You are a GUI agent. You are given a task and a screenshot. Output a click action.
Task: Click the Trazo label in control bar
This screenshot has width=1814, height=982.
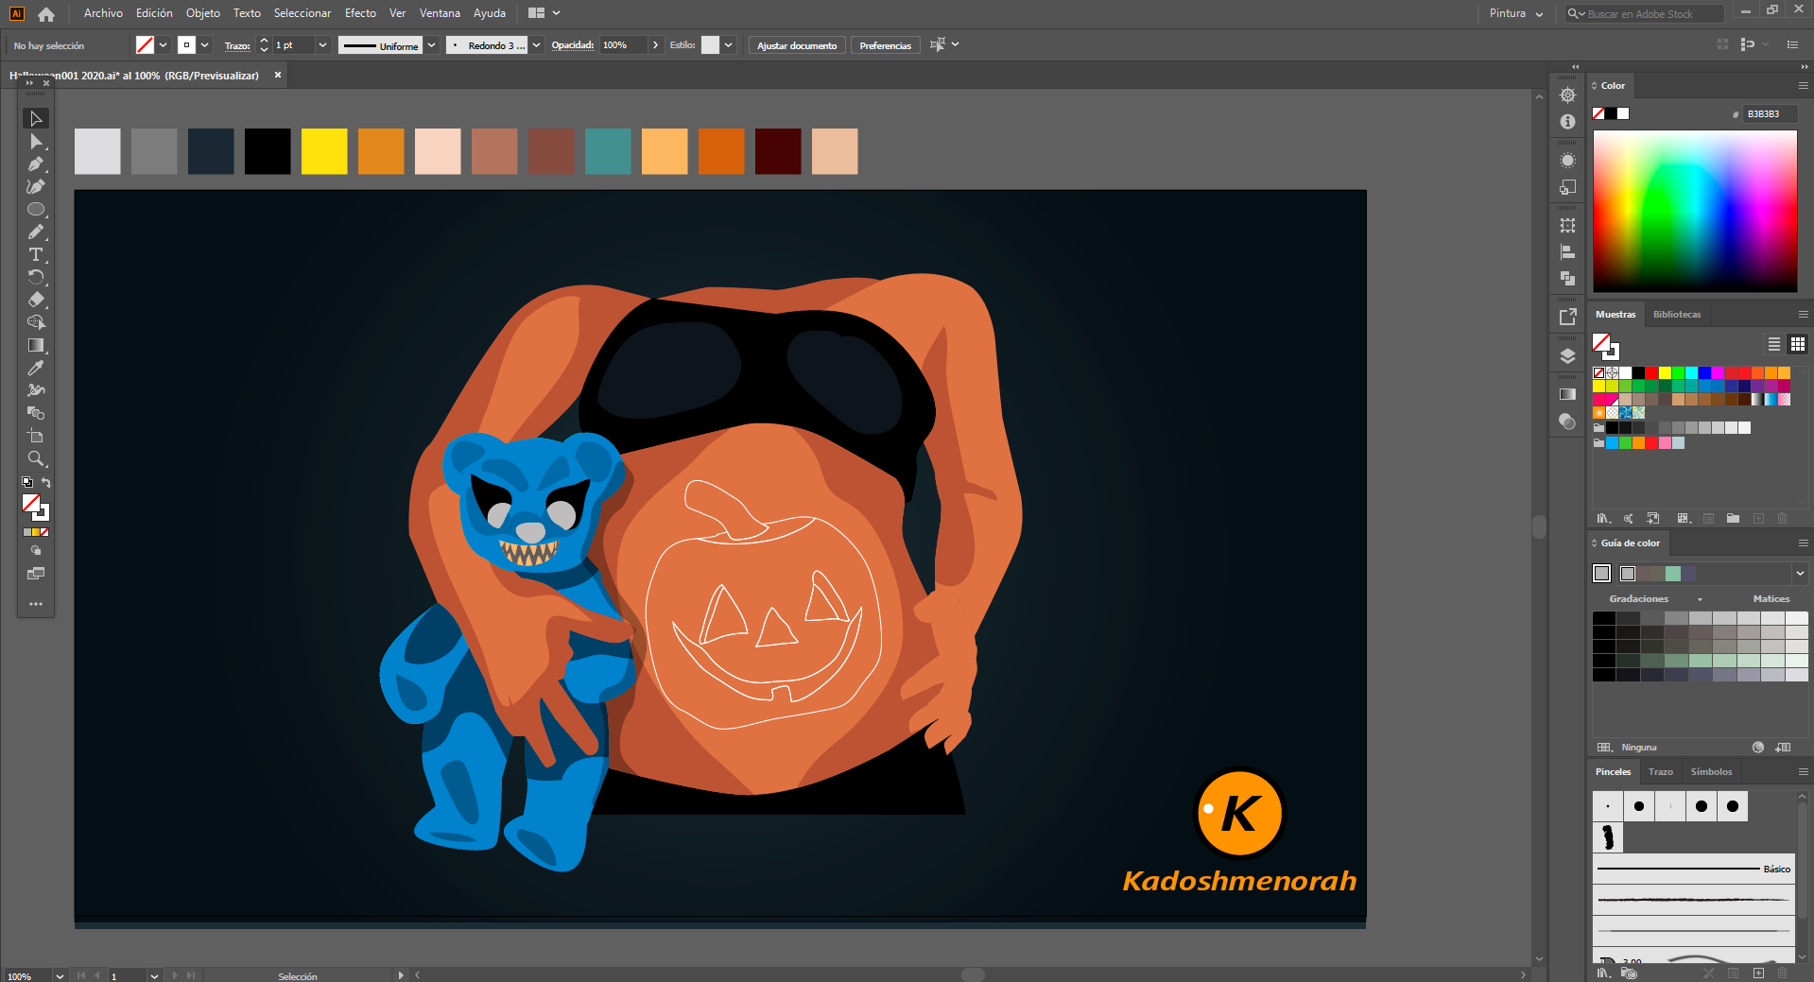(x=237, y=45)
